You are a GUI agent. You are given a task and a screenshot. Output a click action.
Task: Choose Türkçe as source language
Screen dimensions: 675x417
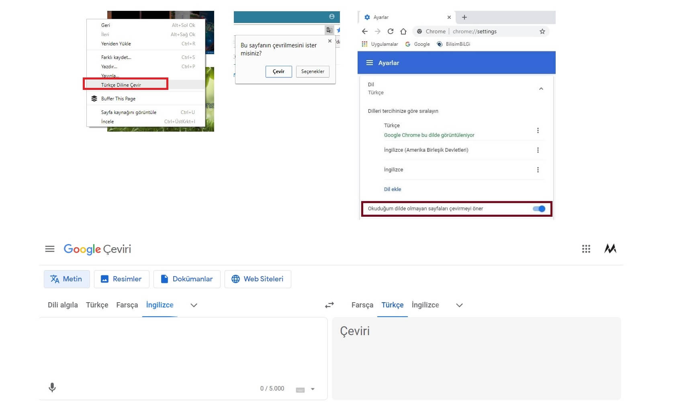(97, 305)
